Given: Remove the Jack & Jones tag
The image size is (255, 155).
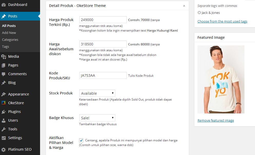Looking at the screenshot, I should click(x=199, y=13).
